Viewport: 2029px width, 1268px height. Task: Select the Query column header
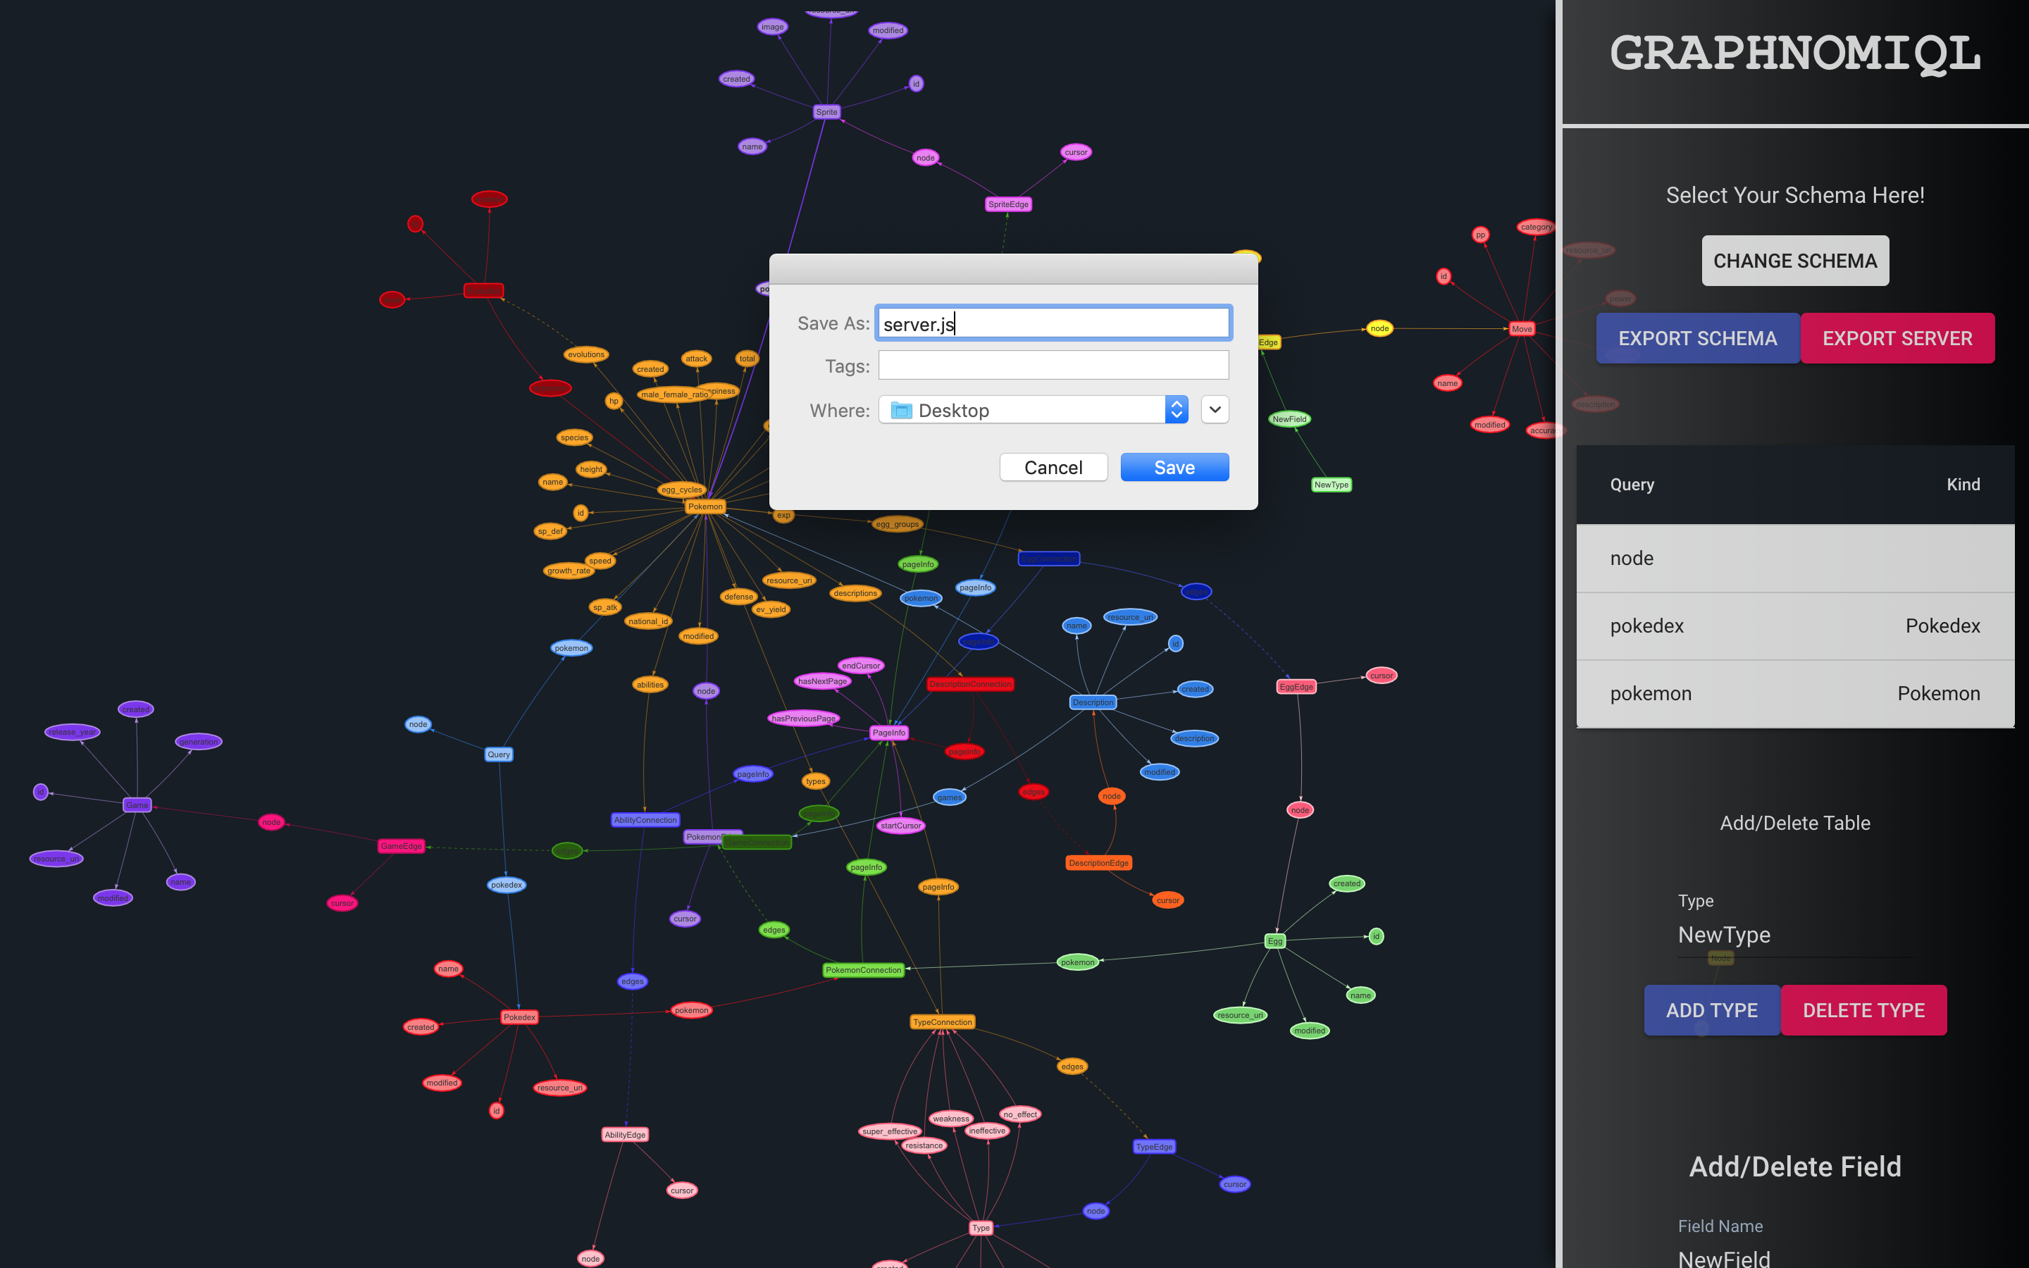(1632, 483)
